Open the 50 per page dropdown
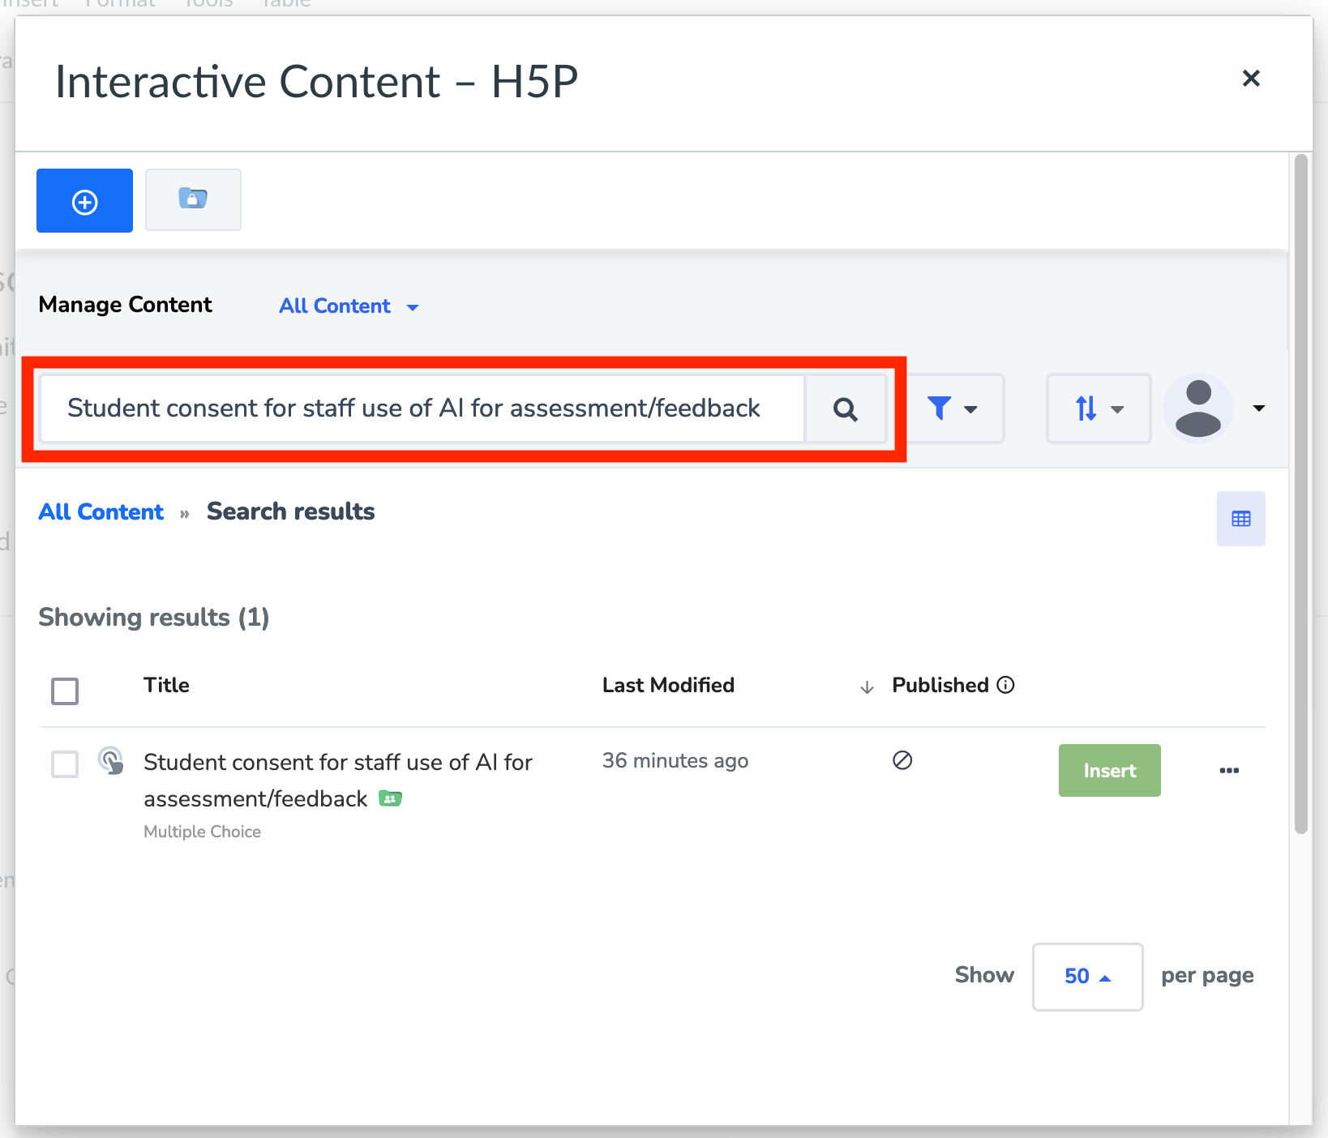The width and height of the screenshot is (1328, 1138). pos(1087,976)
